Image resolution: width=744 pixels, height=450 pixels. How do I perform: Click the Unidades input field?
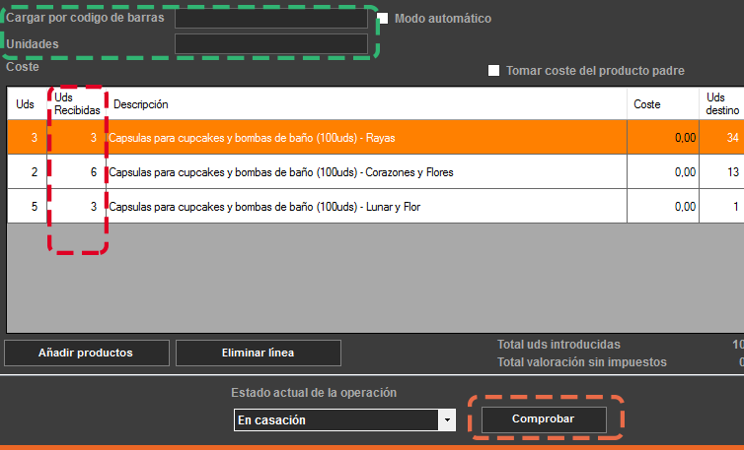[x=270, y=44]
